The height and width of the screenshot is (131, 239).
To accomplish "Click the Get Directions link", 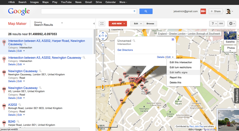I will pyautogui.click(x=125, y=50).
